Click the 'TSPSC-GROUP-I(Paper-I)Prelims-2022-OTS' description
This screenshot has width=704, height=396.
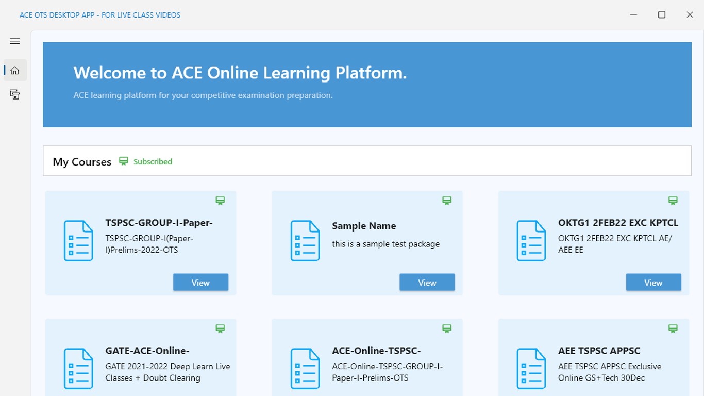coord(149,244)
